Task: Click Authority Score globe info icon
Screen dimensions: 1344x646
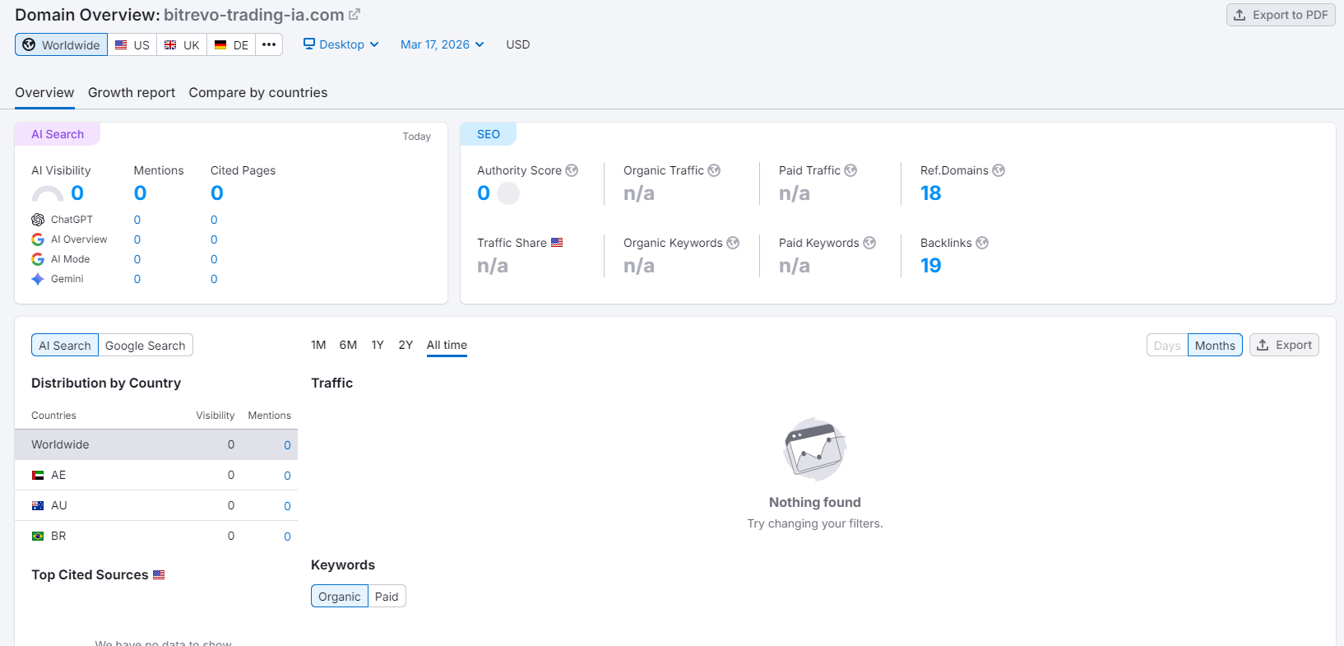Action: point(572,170)
